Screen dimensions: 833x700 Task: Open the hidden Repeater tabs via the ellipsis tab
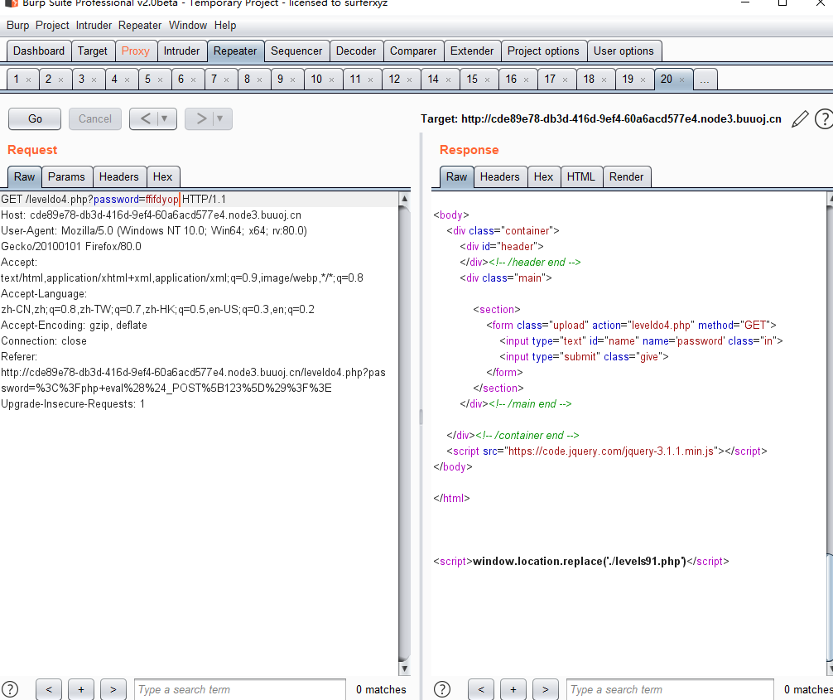705,80
